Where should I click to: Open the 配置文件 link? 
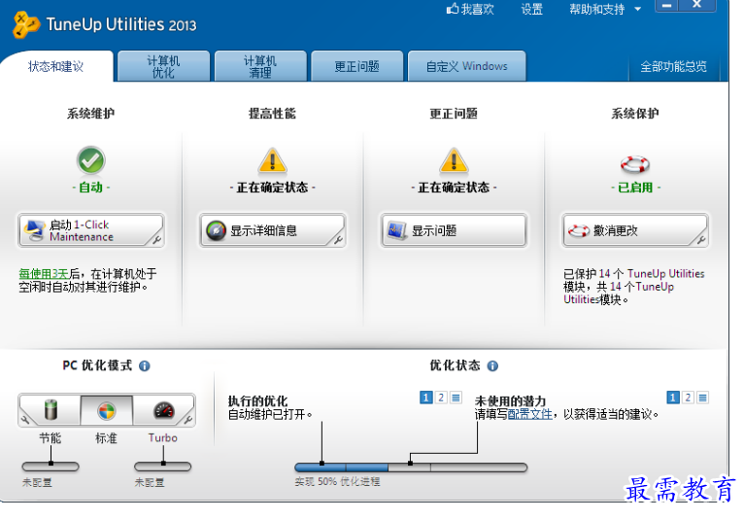click(x=530, y=415)
